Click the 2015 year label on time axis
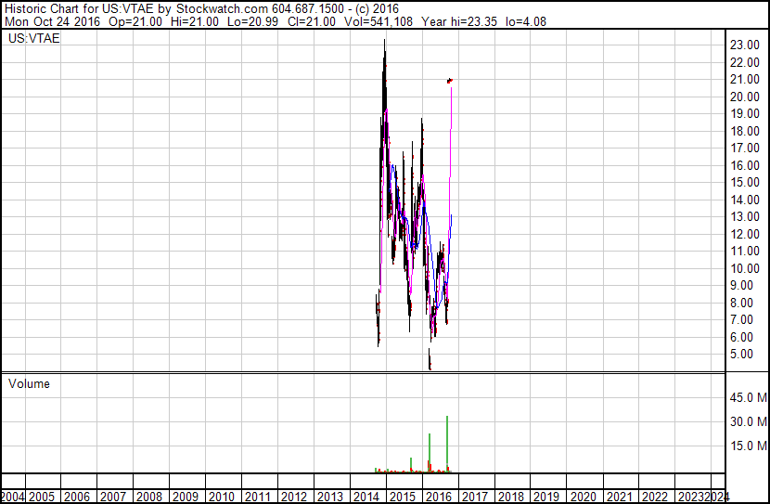The image size is (770, 504). click(403, 497)
